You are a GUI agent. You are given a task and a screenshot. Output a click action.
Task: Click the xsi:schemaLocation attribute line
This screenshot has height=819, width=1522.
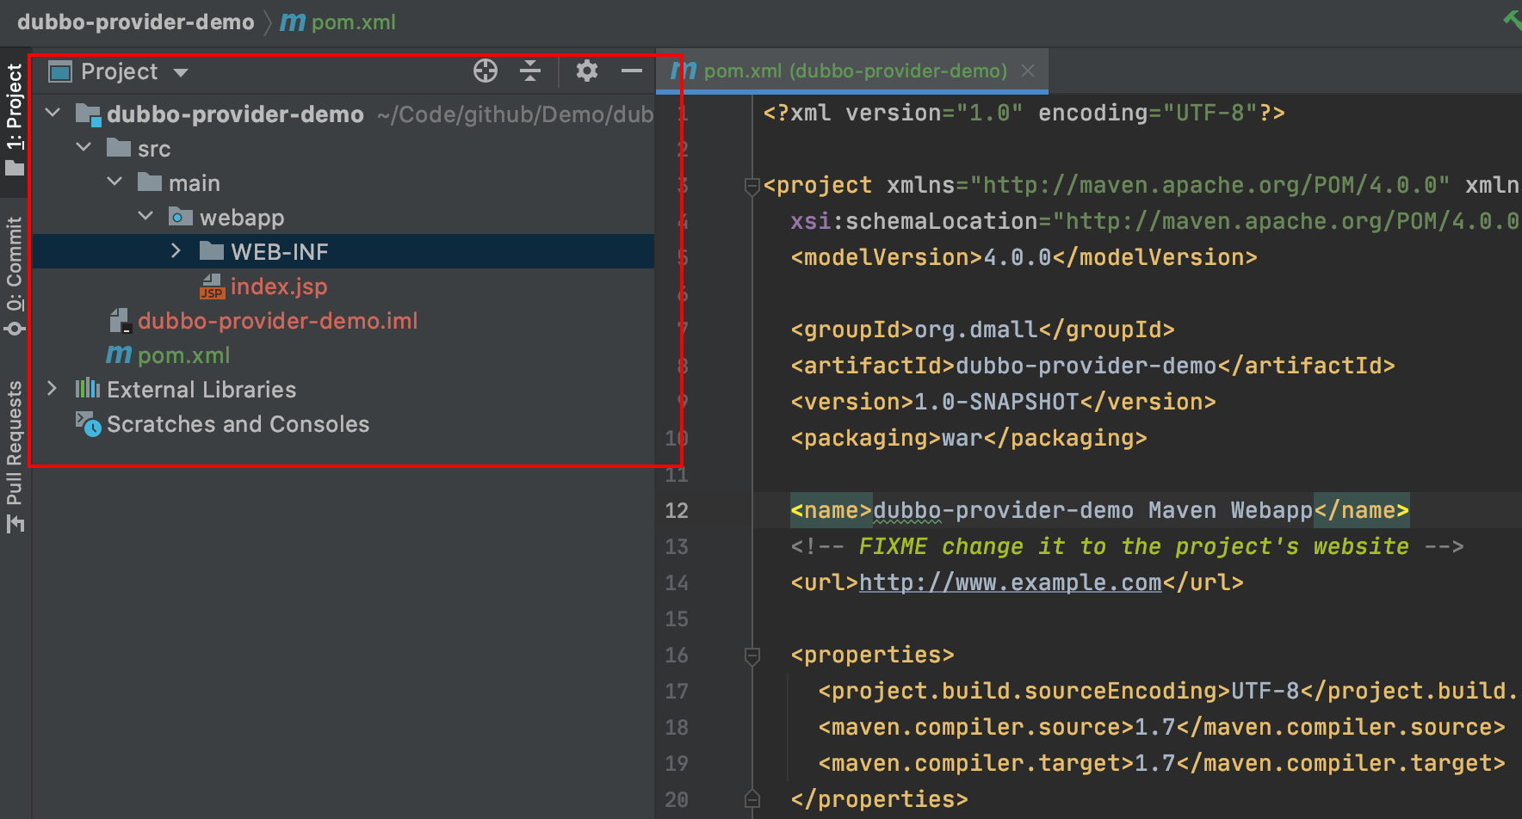point(1156,221)
